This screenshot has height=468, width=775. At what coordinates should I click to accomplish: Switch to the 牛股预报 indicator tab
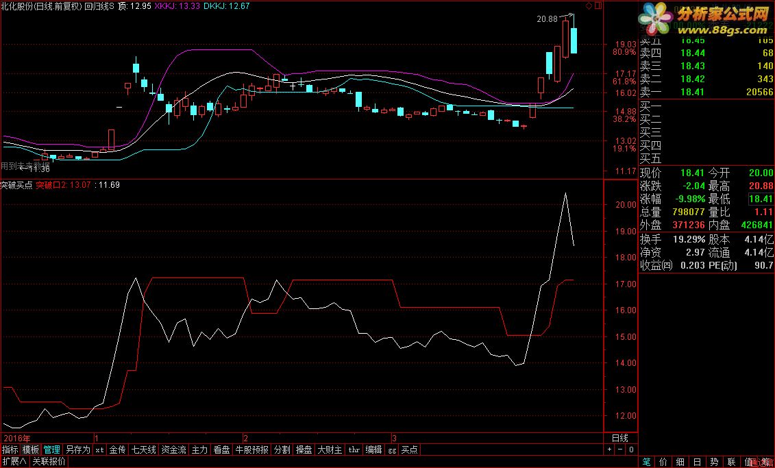[251, 449]
